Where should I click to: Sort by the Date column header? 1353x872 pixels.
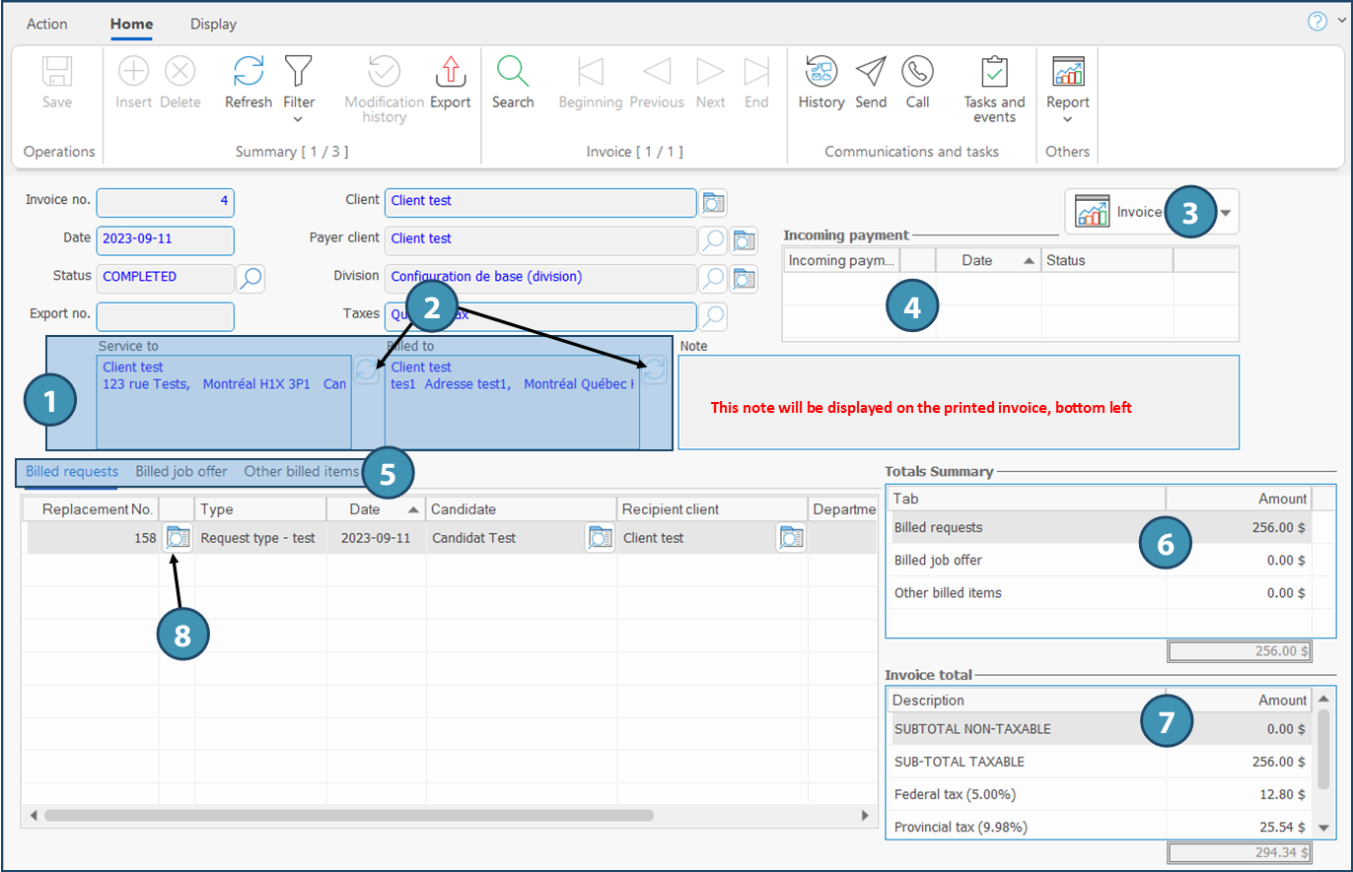pyautogui.click(x=366, y=509)
